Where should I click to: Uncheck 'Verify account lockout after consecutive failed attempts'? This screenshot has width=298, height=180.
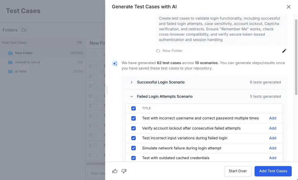point(134,128)
